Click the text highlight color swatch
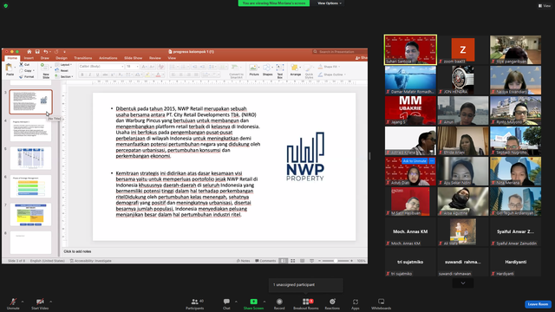This screenshot has height=312, width=555. [x=147, y=75]
